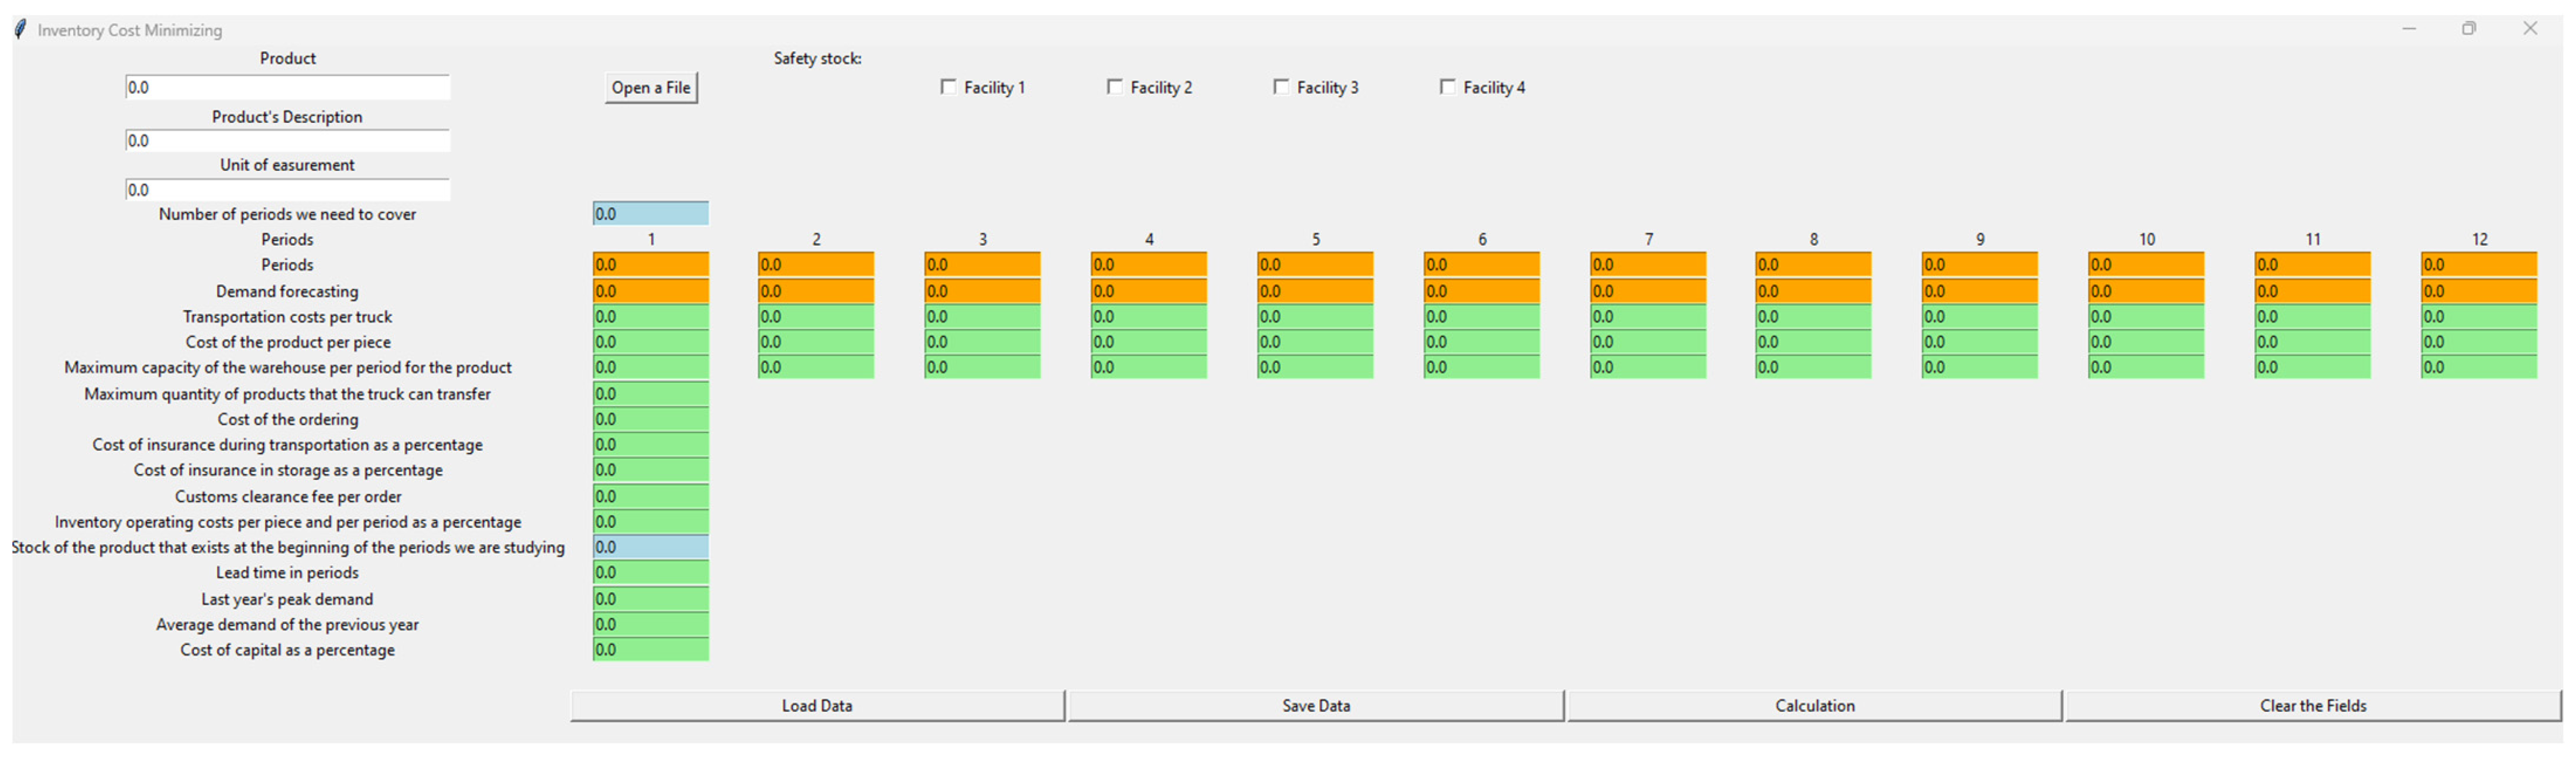Run the Calculation button
Viewport: 2576px width, 758px height.
click(x=1814, y=706)
